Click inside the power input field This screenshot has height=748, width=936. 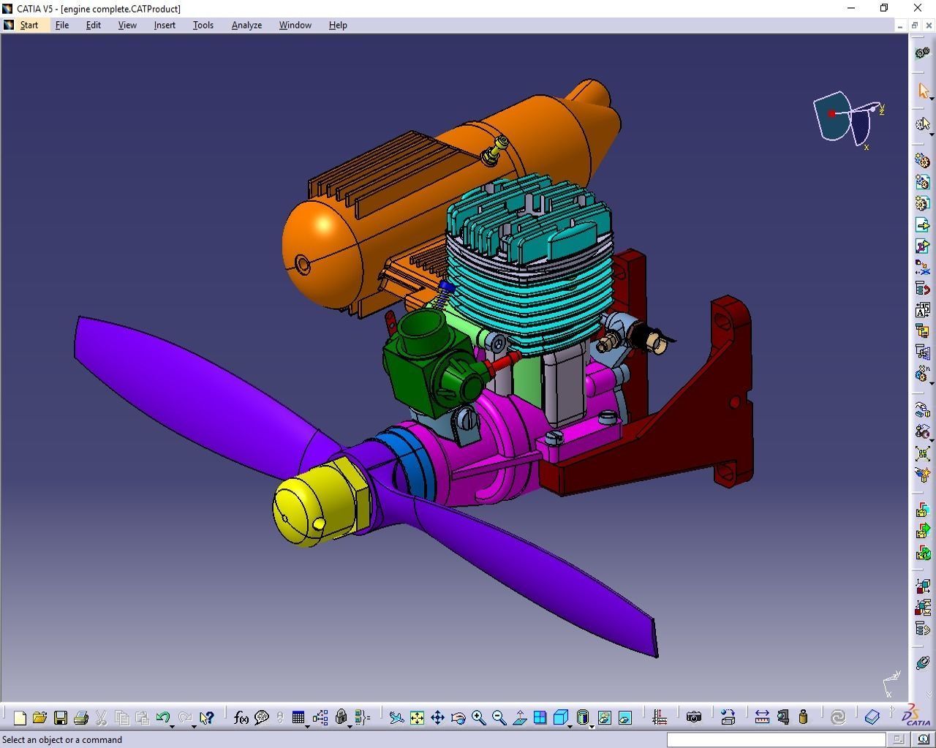tap(775, 740)
